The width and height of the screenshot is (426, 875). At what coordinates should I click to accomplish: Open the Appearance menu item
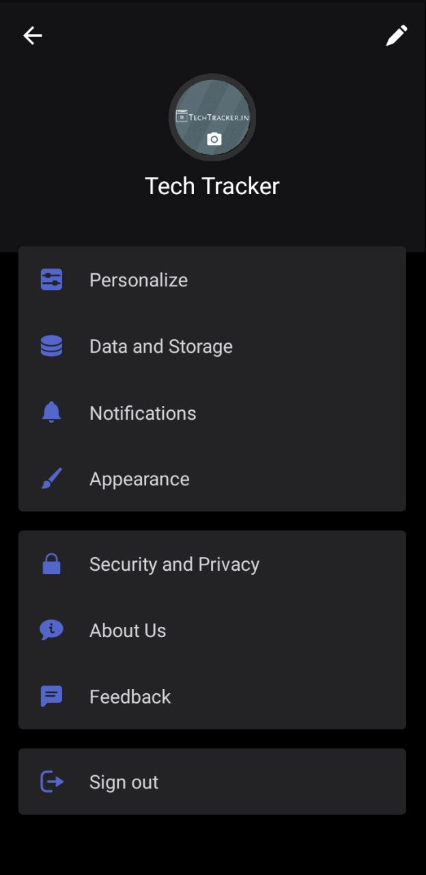pos(139,479)
